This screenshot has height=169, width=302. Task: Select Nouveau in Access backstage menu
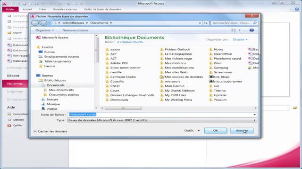(x=15, y=84)
